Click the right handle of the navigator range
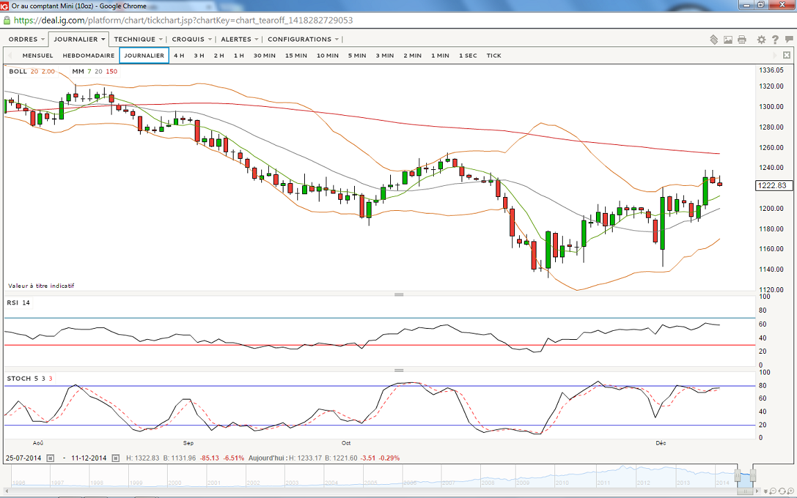 [753, 475]
